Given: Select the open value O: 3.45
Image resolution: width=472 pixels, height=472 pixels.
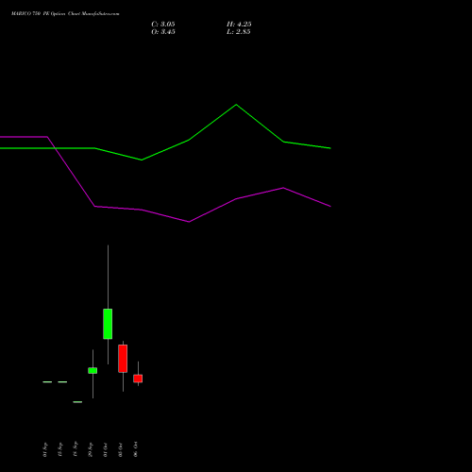Looking at the screenshot, I should pyautogui.click(x=163, y=32).
